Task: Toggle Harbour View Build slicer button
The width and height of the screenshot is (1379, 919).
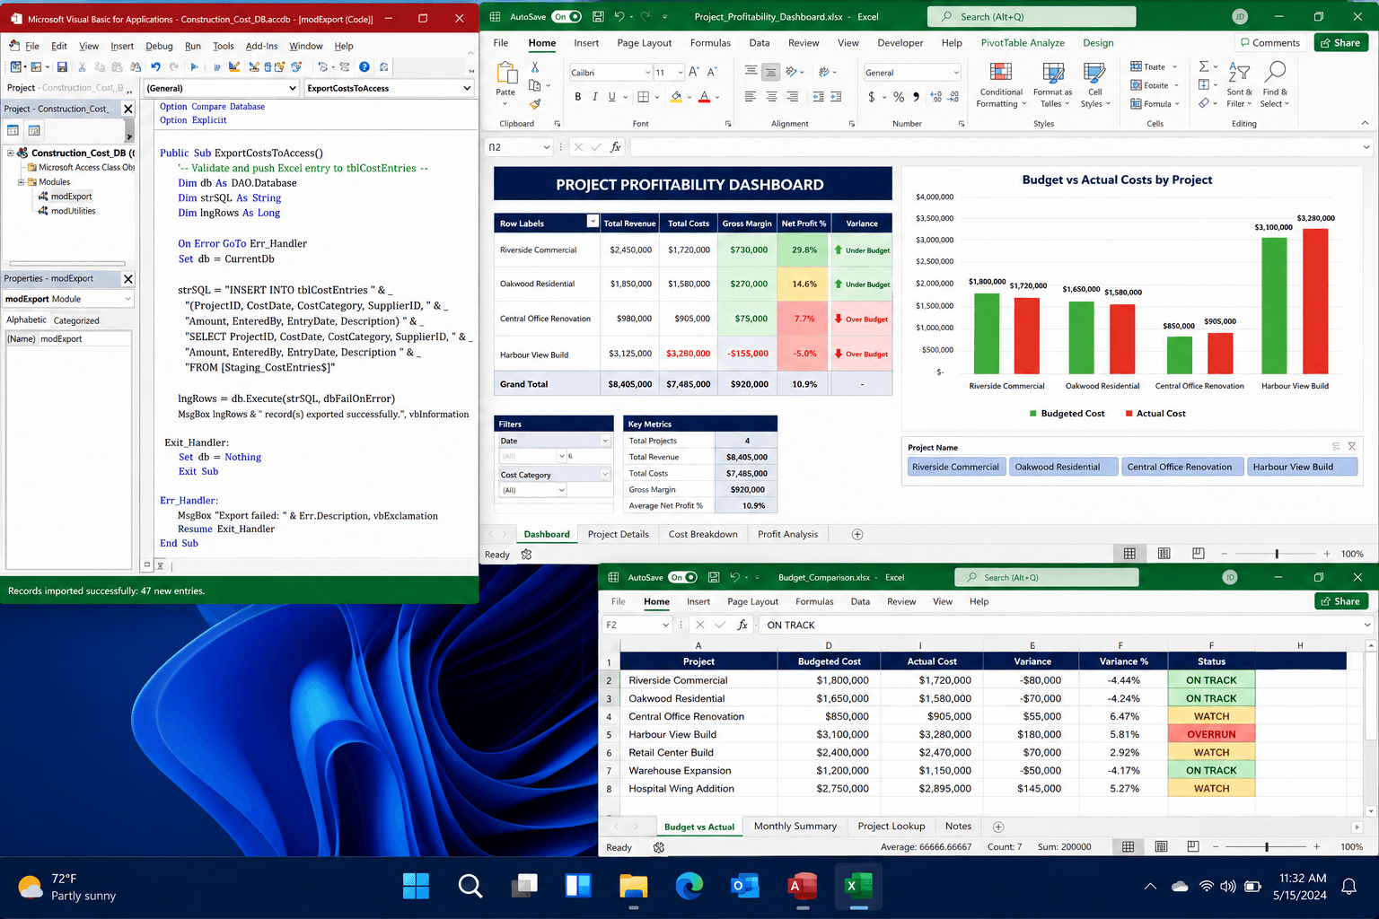Action: [x=1303, y=467]
